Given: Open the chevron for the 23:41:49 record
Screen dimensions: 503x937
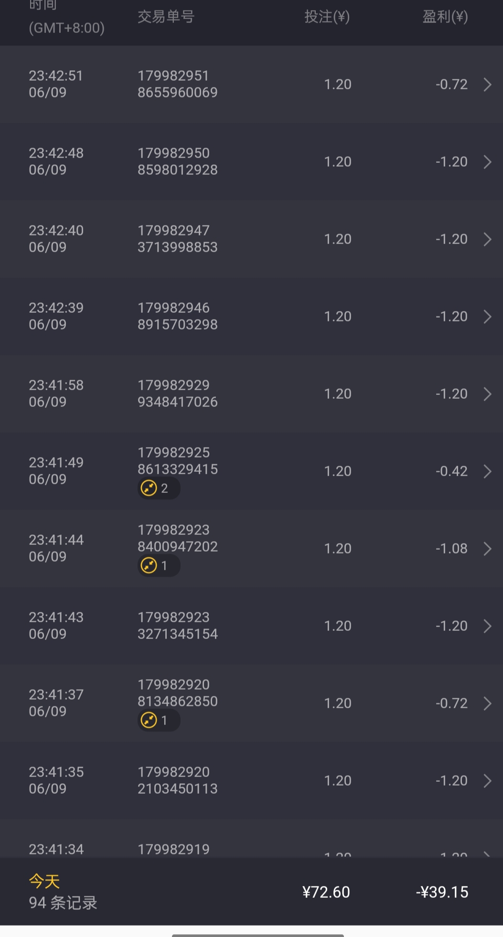Looking at the screenshot, I should 487,471.
